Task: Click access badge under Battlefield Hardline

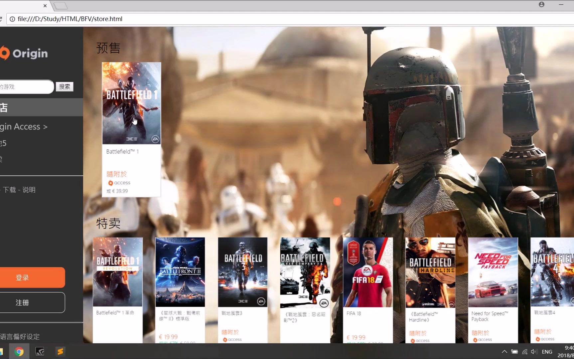Action: [420, 340]
